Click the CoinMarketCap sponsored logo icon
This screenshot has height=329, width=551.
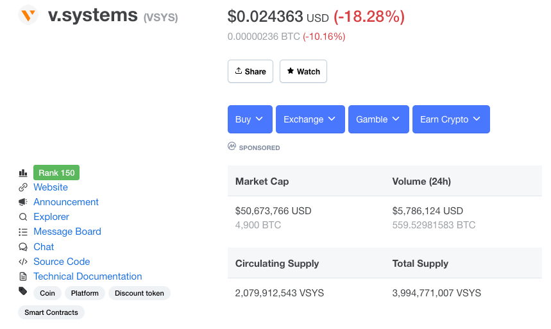pos(232,146)
